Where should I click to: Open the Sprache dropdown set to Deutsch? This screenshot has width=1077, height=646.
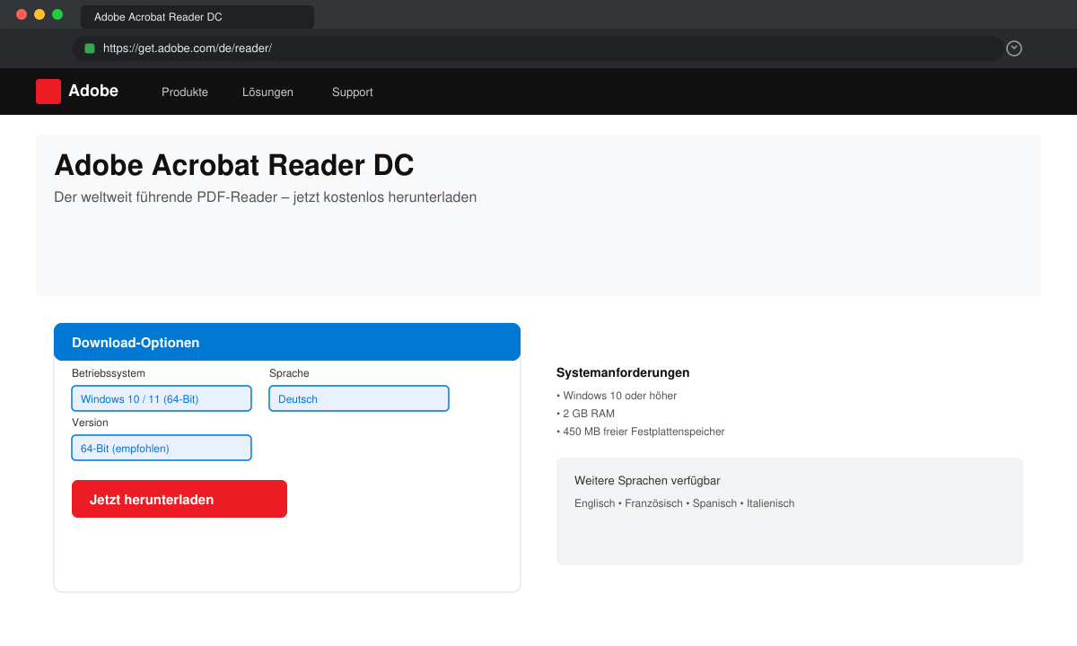[359, 398]
